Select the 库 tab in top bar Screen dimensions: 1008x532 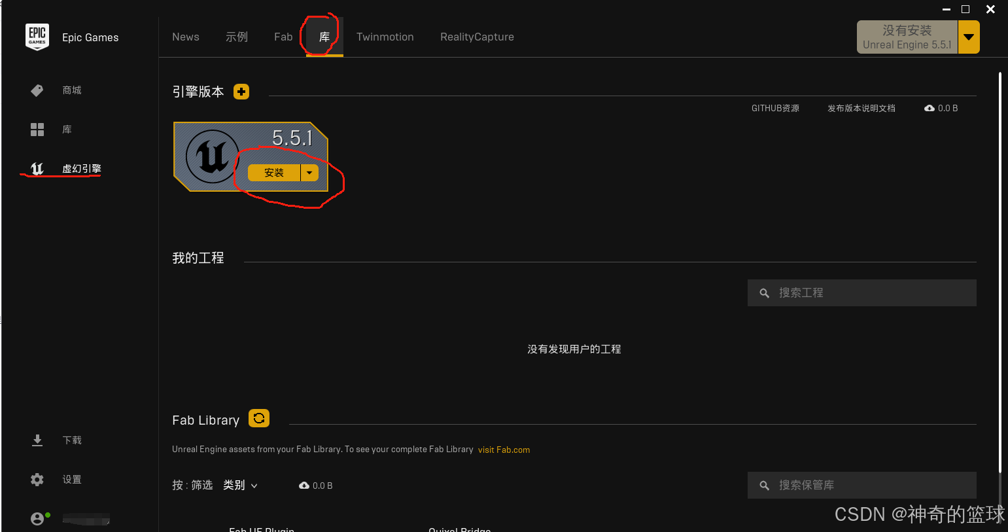click(x=324, y=37)
